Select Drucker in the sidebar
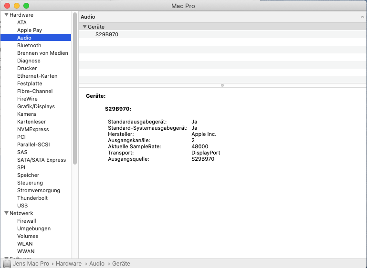 click(27, 68)
